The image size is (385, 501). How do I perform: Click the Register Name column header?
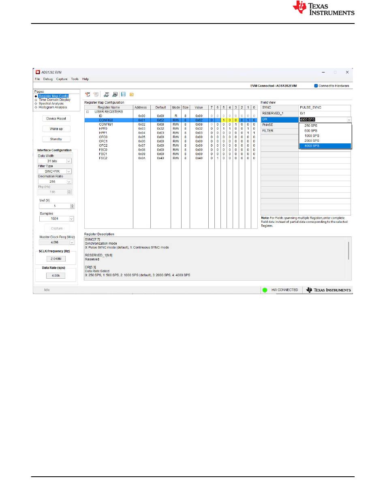click(109, 107)
